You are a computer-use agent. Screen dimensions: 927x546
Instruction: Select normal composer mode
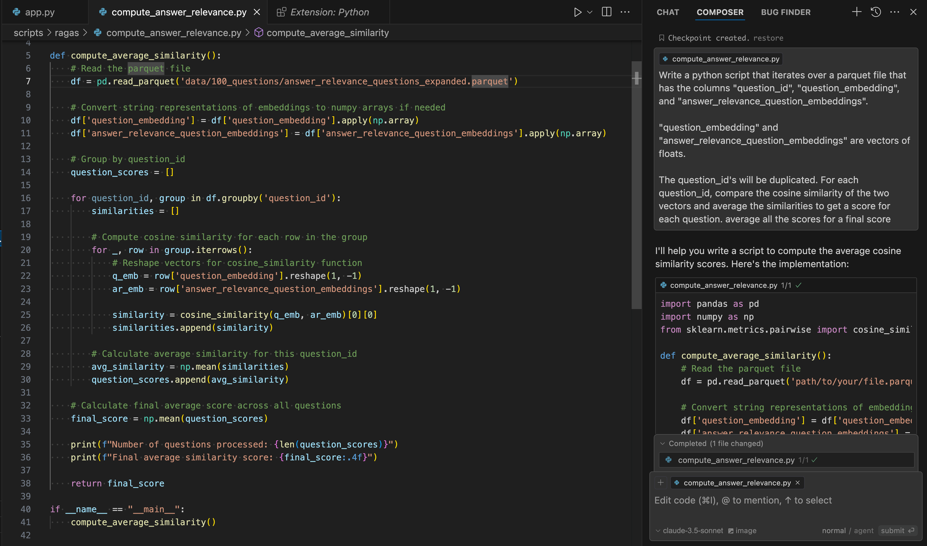point(833,531)
